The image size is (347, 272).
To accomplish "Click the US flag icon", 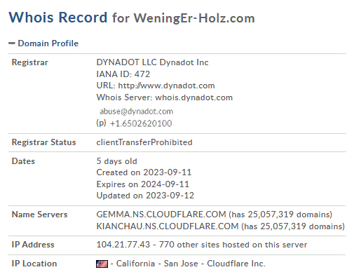I will pyautogui.click(x=102, y=264).
